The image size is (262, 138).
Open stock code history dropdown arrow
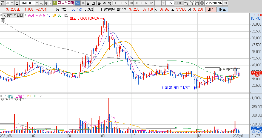(x=37, y=3)
